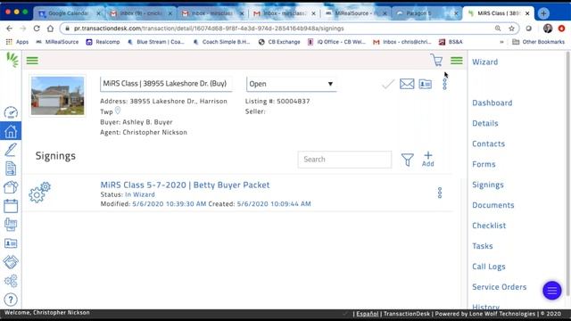The width and height of the screenshot is (571, 321).
Task: Click the browser home button
Action: (50, 29)
